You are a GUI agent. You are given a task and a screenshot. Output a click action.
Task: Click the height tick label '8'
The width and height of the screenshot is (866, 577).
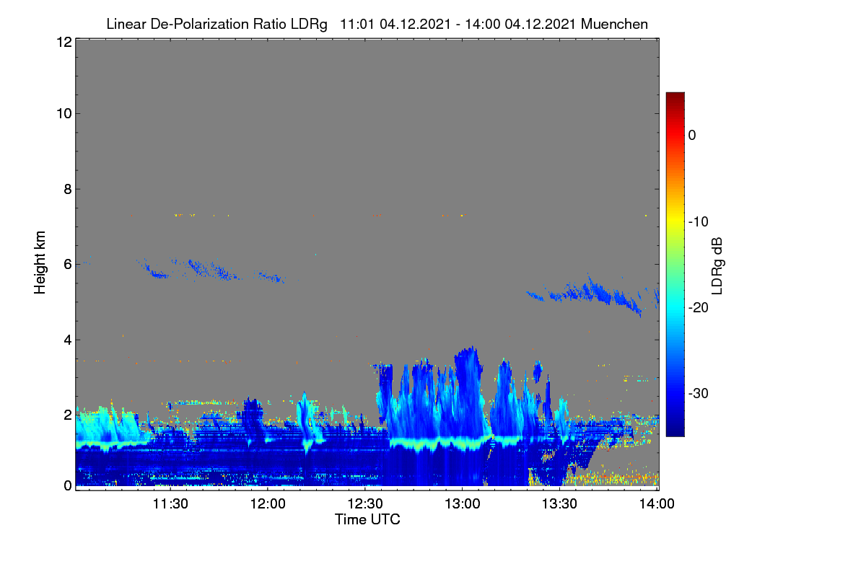click(66, 189)
